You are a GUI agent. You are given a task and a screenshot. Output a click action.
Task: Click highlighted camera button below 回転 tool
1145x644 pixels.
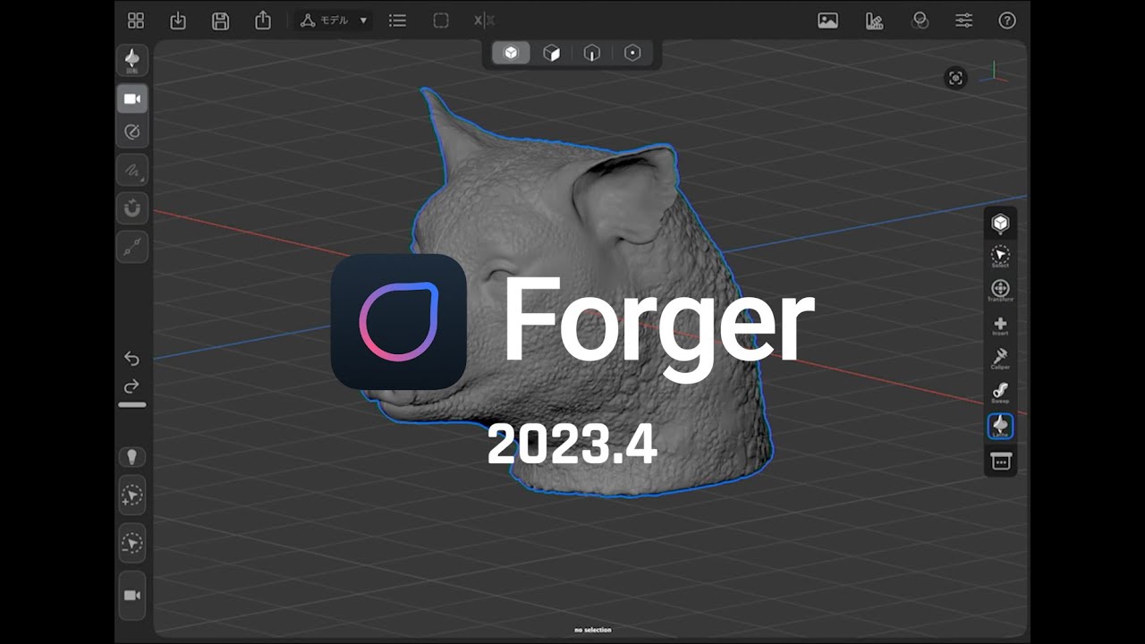pos(132,98)
